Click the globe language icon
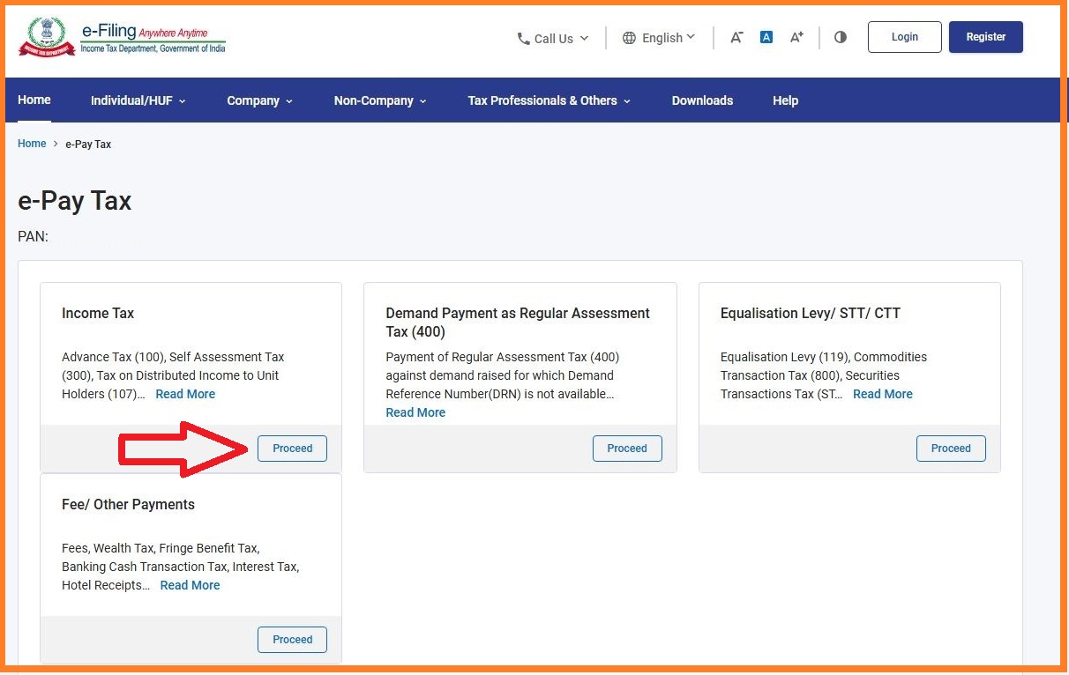 [x=629, y=38]
